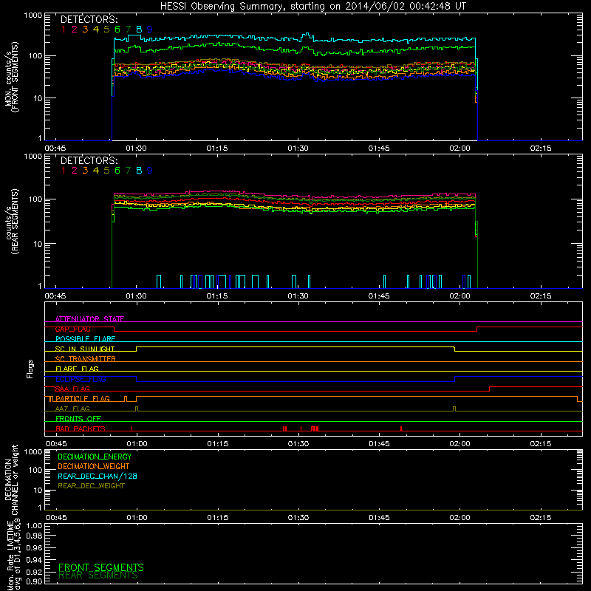Click the REAR_DEC_WEIGHT legend entry
This screenshot has height=591, width=591.
(91, 486)
